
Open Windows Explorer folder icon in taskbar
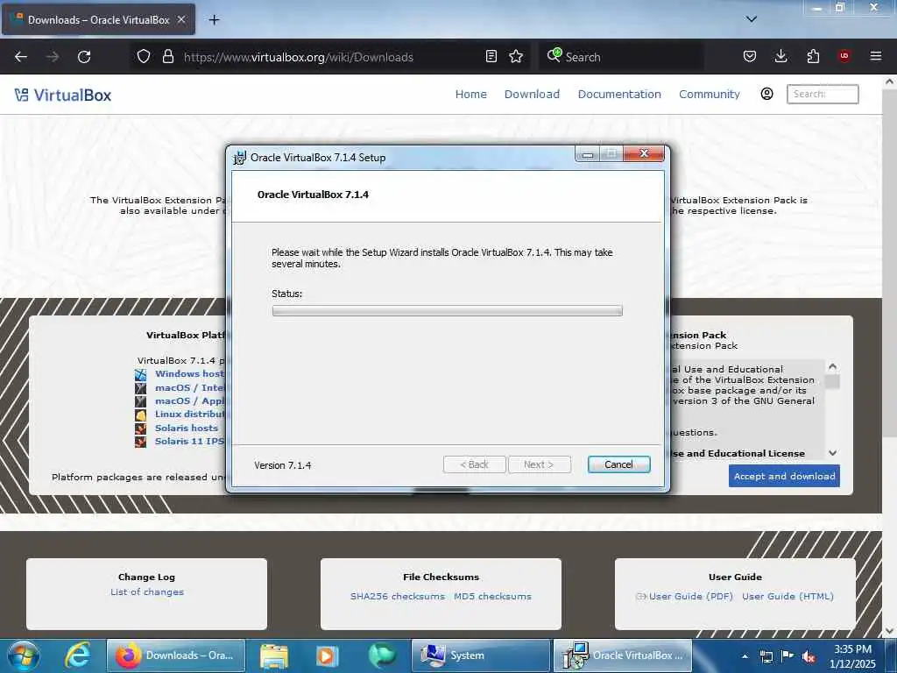[274, 655]
